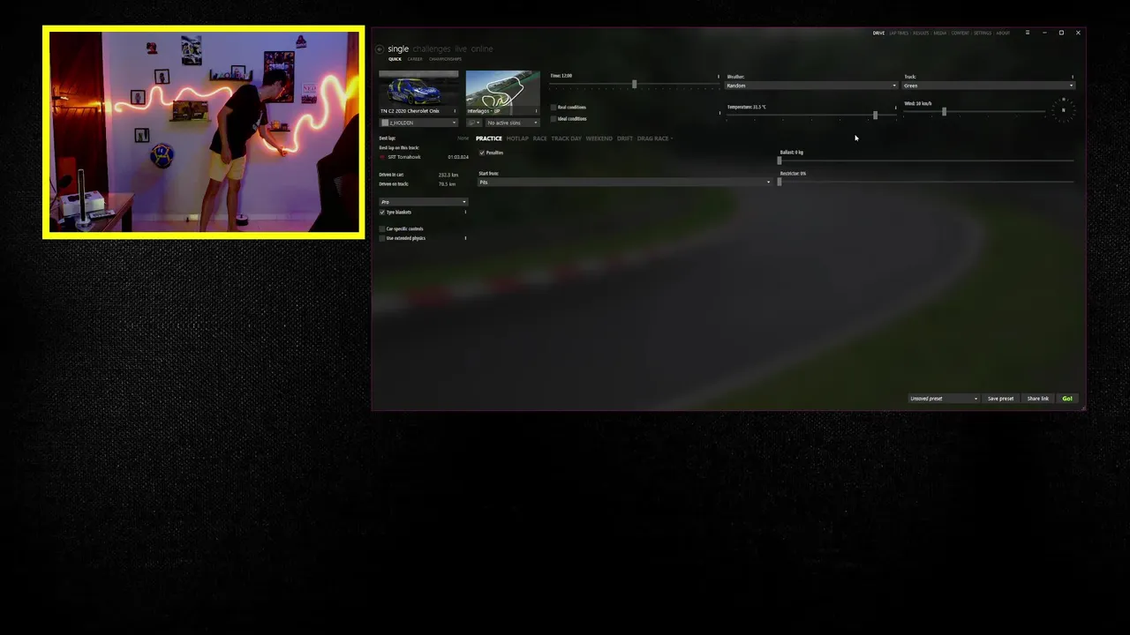The image size is (1130, 635).
Task: Disable the Tyre blankets checkbox
Action: point(382,213)
